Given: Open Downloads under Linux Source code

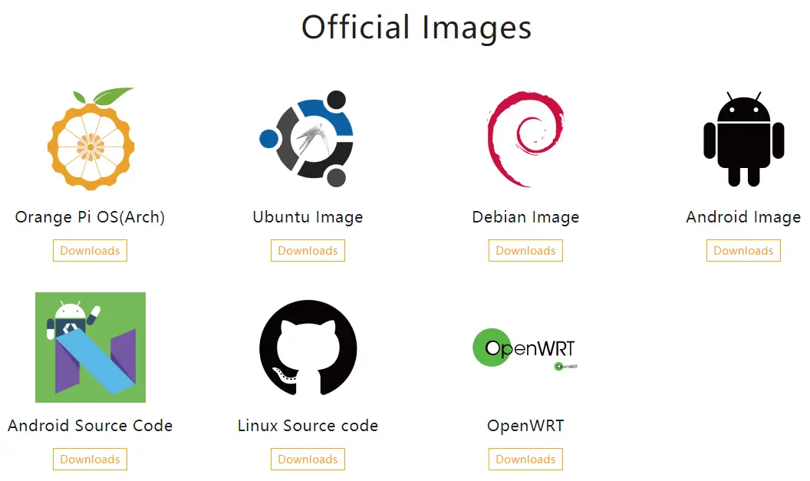Looking at the screenshot, I should coord(308,460).
